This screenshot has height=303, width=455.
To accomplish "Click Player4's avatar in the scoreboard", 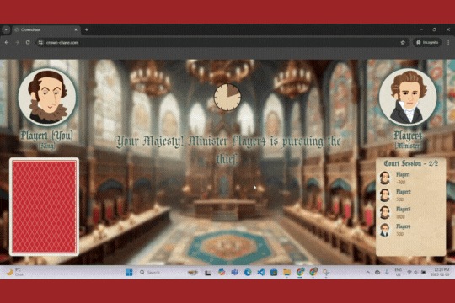I will click(x=385, y=230).
